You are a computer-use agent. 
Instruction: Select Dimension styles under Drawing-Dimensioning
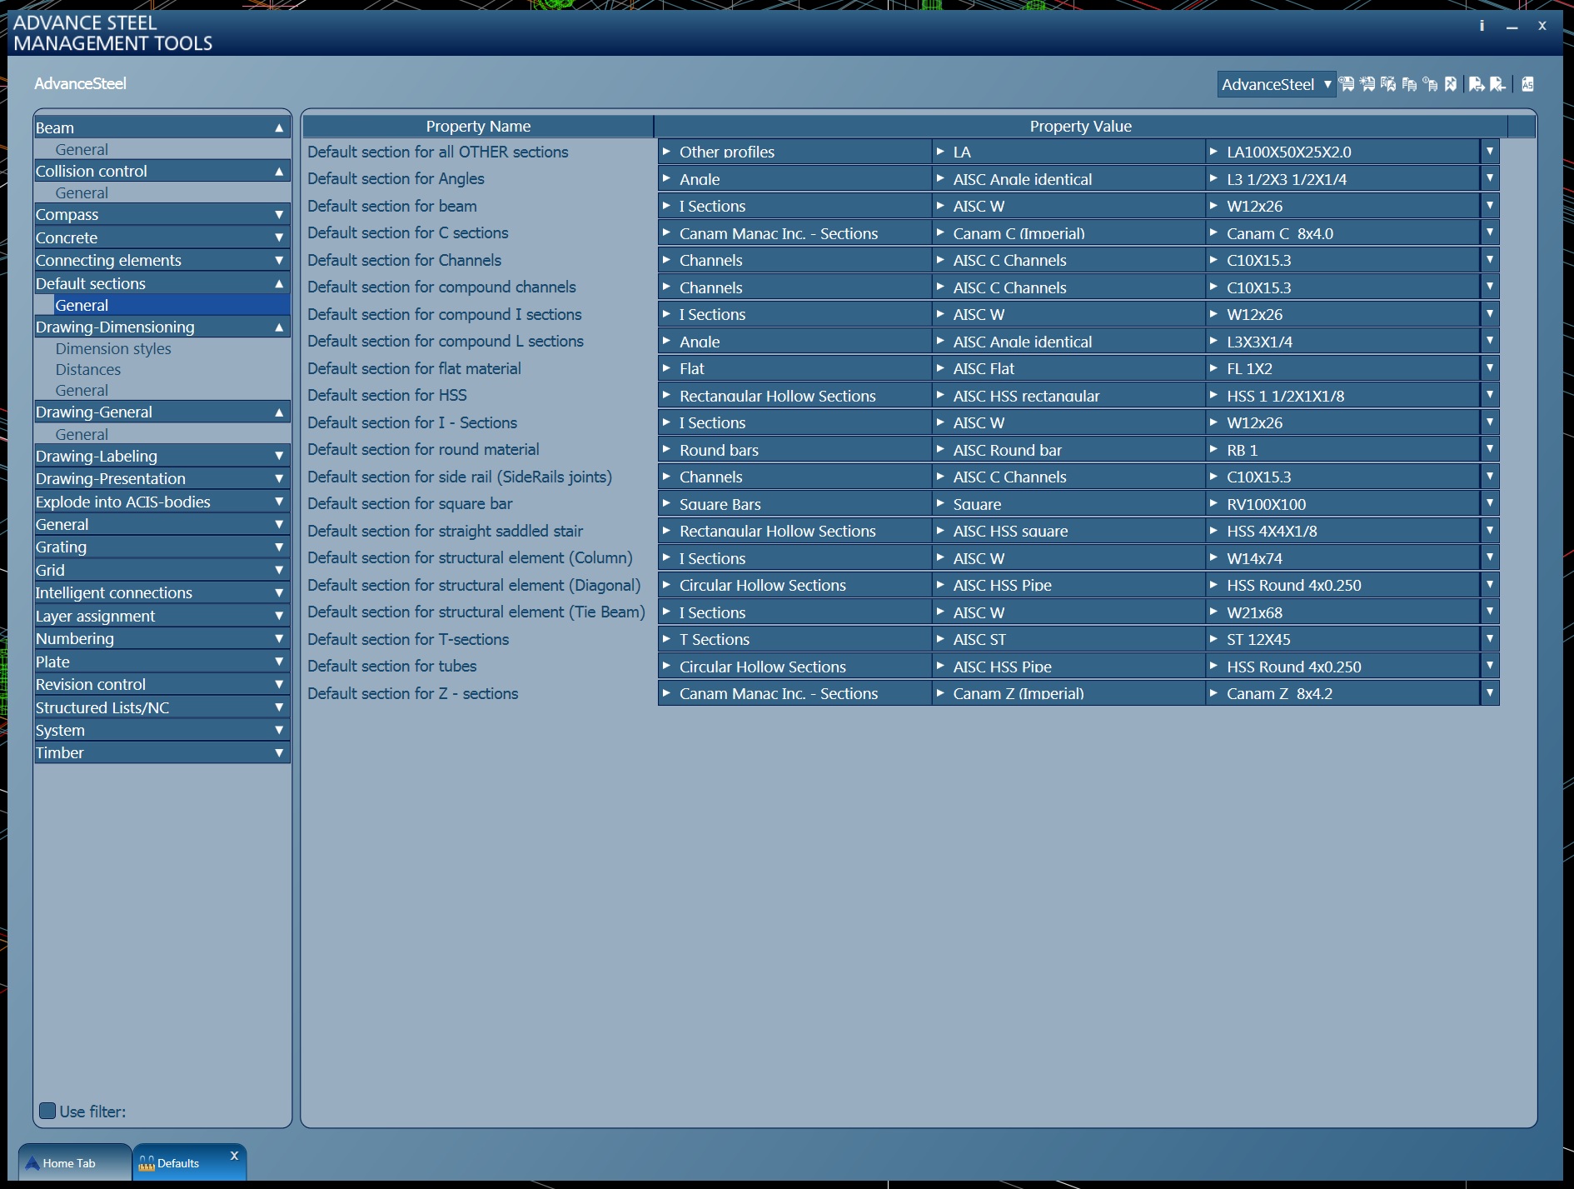[x=113, y=348]
